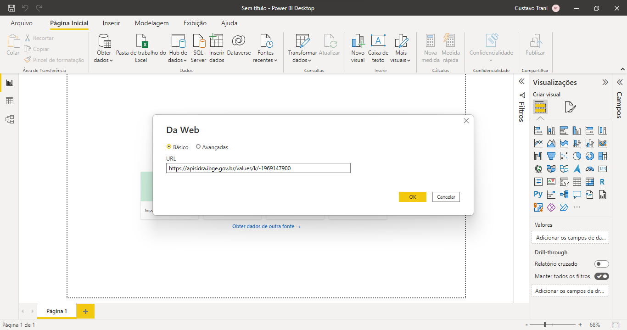Select the card 123 visual

tap(603, 169)
